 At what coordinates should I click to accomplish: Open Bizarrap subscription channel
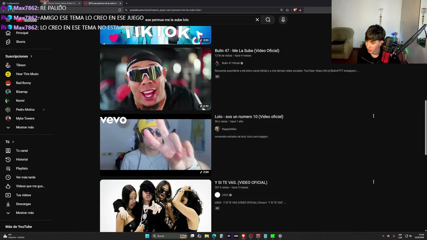[22, 92]
